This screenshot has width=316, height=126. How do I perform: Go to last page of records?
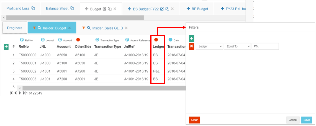pyautogui.click(x=24, y=93)
